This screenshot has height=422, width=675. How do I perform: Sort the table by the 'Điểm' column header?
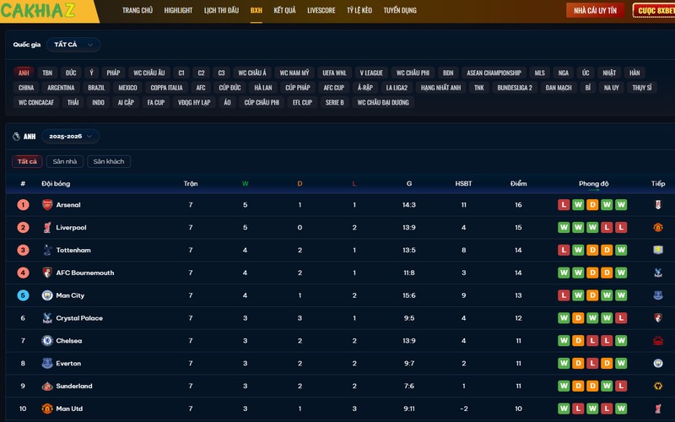(518, 183)
